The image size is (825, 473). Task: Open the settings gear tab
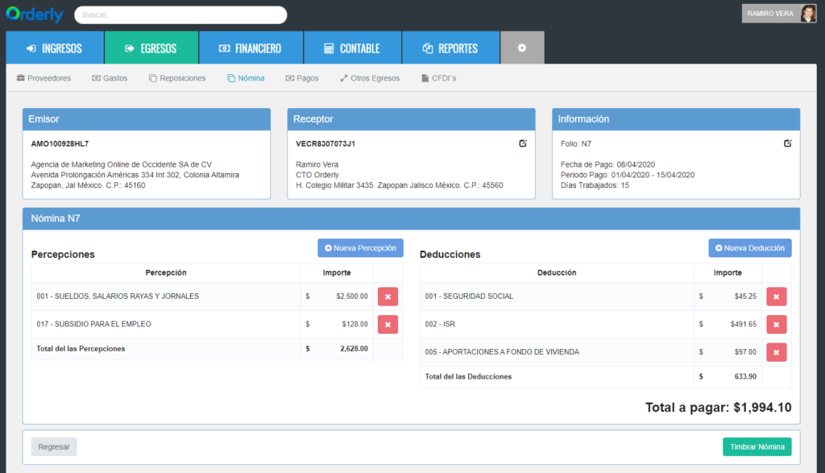pyautogui.click(x=522, y=48)
